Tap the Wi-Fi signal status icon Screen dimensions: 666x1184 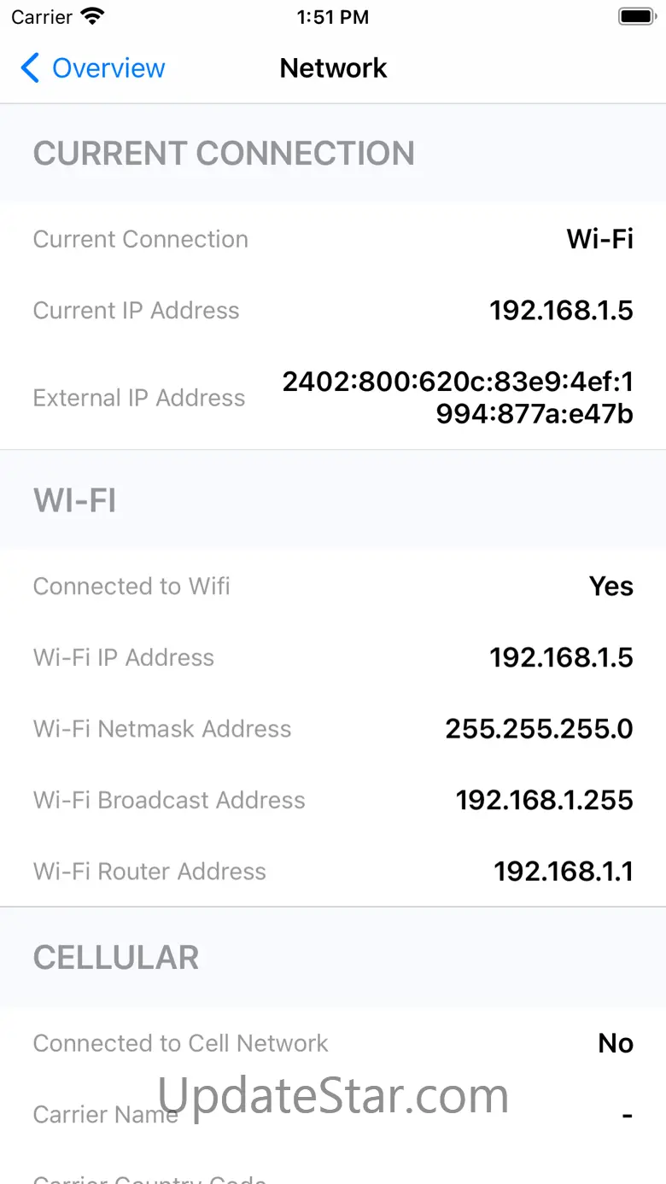tap(91, 16)
